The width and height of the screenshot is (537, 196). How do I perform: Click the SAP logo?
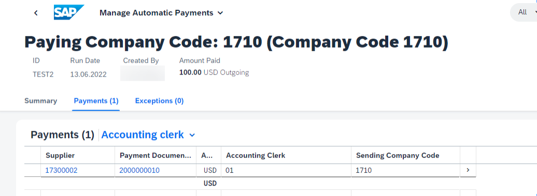click(x=69, y=12)
